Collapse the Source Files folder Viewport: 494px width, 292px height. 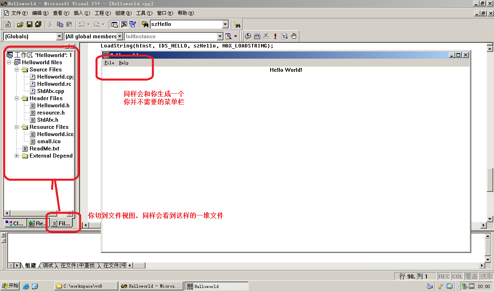tap(17, 69)
